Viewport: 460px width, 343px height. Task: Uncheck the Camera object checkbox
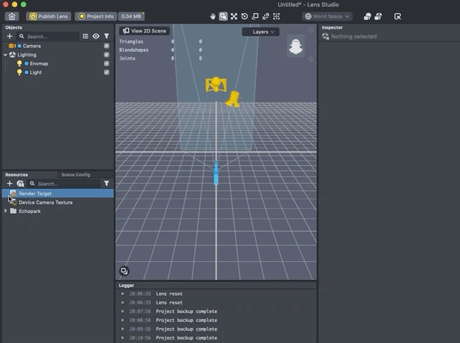tap(106, 46)
